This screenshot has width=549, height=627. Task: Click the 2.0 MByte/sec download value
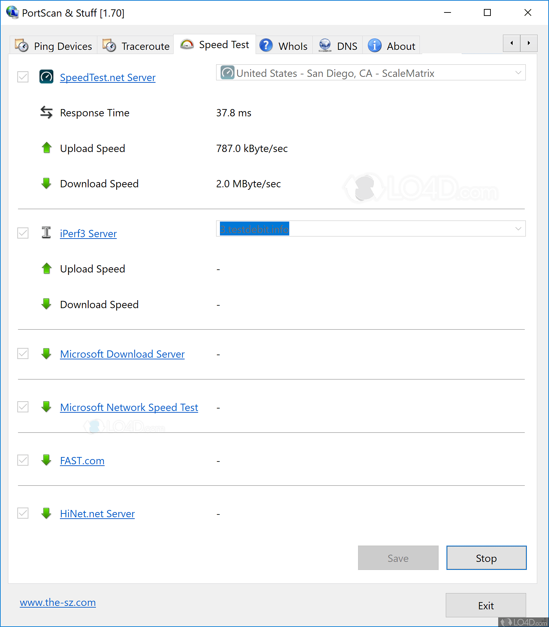coord(248,184)
